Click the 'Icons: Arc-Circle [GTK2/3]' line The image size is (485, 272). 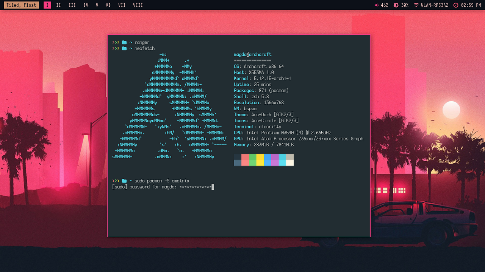(266, 121)
